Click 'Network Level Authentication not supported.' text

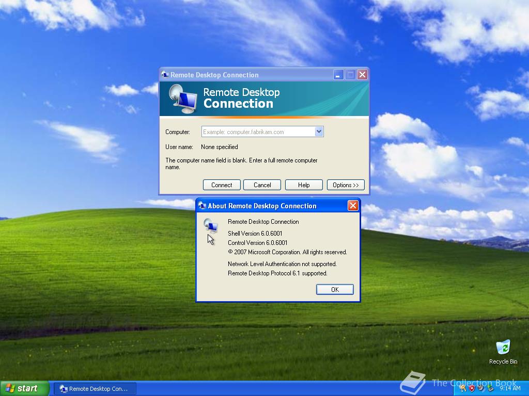(282, 264)
